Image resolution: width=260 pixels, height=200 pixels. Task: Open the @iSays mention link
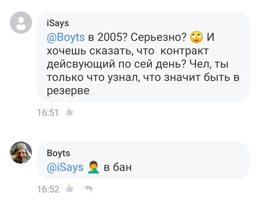pos(65,168)
